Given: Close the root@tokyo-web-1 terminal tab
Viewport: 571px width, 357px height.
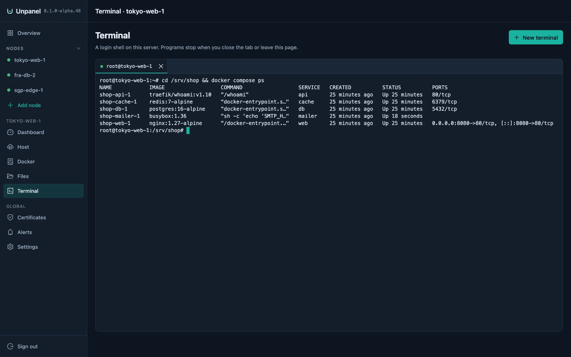Looking at the screenshot, I should click(x=161, y=66).
